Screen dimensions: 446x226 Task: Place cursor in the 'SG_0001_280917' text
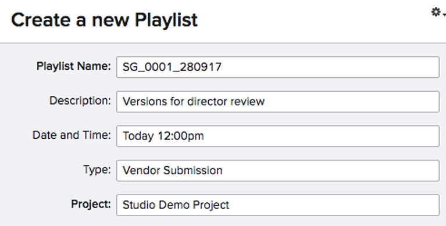coord(172,67)
